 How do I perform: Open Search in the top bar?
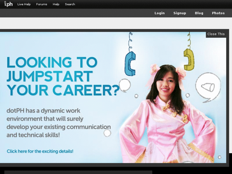click(70, 4)
